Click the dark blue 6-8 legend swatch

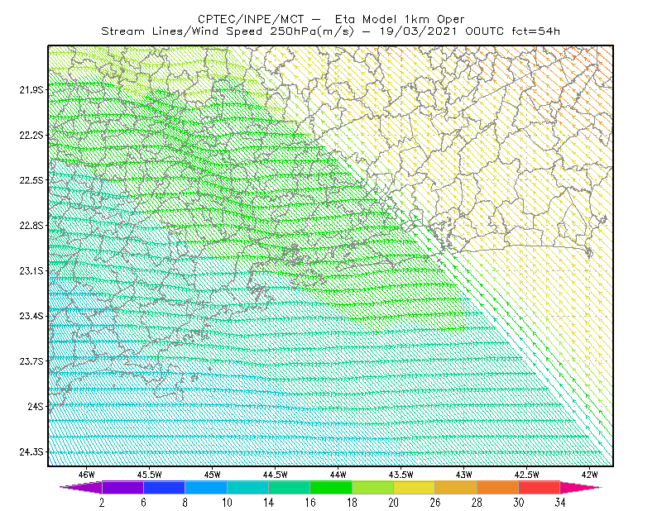pyautogui.click(x=164, y=487)
